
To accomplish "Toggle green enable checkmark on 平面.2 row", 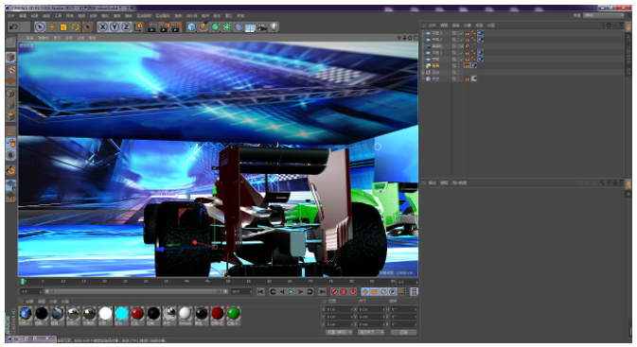I will [x=461, y=40].
